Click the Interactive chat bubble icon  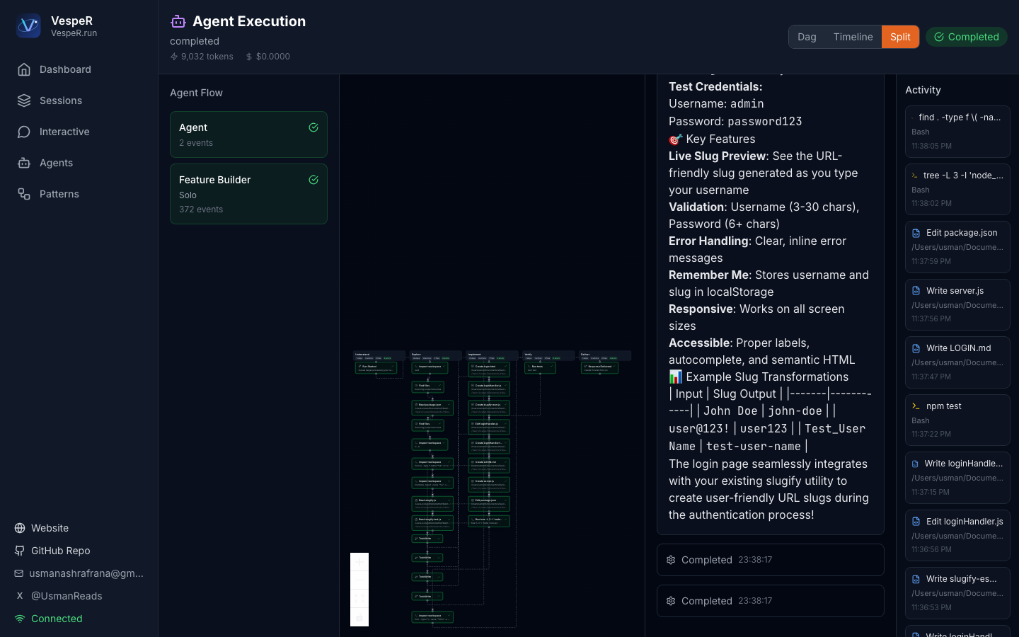click(24, 132)
